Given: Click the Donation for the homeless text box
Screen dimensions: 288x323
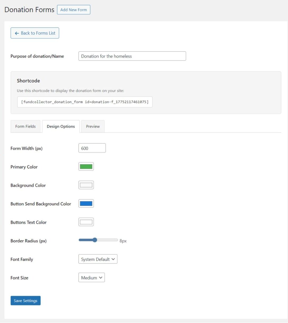Looking at the screenshot, I should point(132,56).
